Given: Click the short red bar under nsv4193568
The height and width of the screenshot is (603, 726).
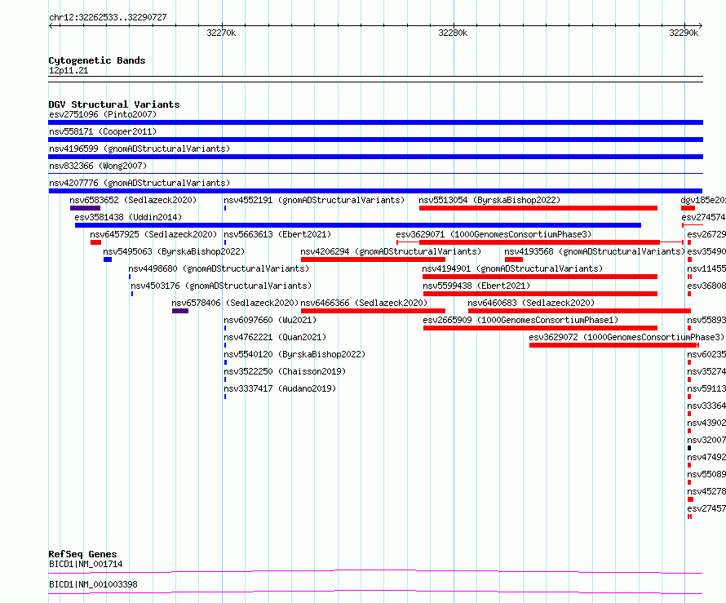Looking at the screenshot, I should click(x=514, y=259).
